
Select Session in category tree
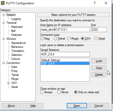tap(11, 15)
